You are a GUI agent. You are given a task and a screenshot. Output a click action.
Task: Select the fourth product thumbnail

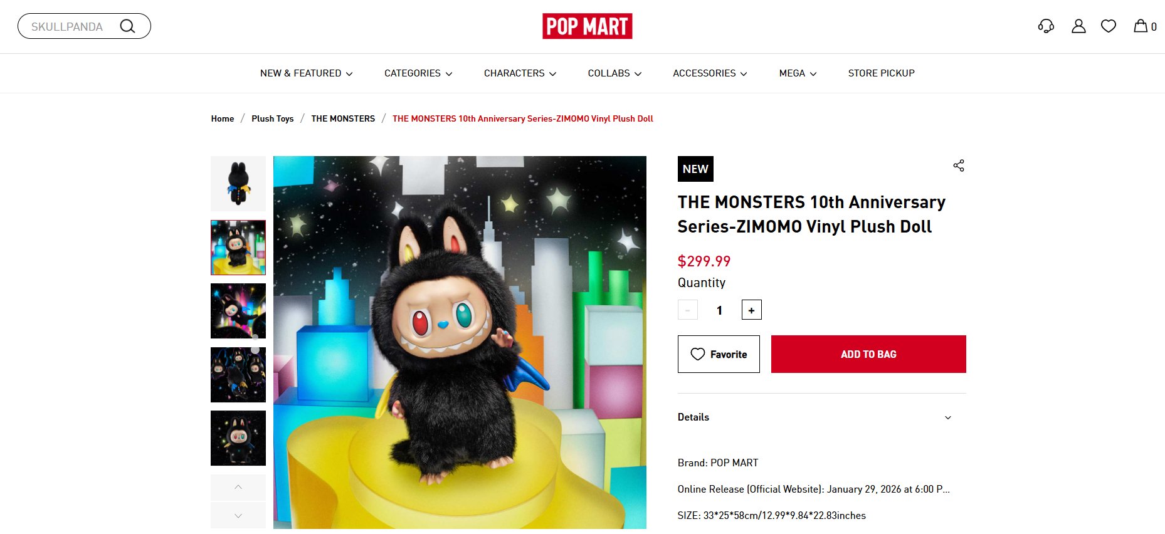pos(238,375)
